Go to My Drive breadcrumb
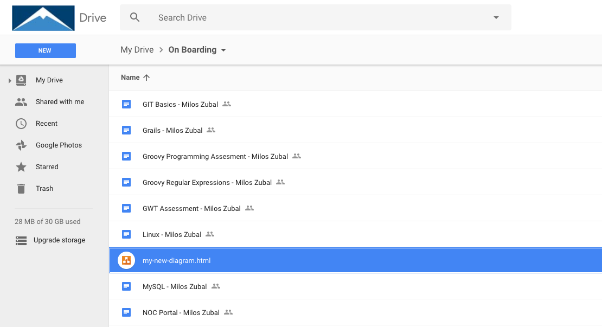This screenshot has height=327, width=602. click(137, 50)
